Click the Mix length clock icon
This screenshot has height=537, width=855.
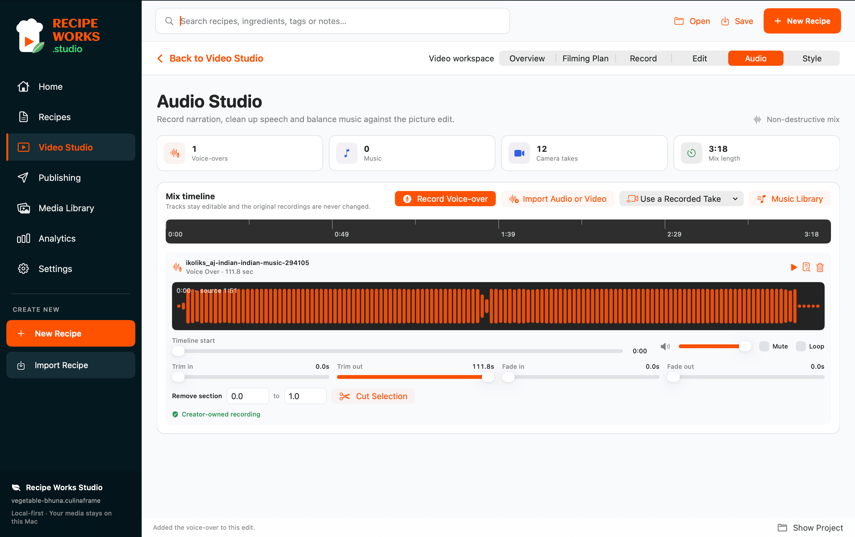tap(691, 153)
